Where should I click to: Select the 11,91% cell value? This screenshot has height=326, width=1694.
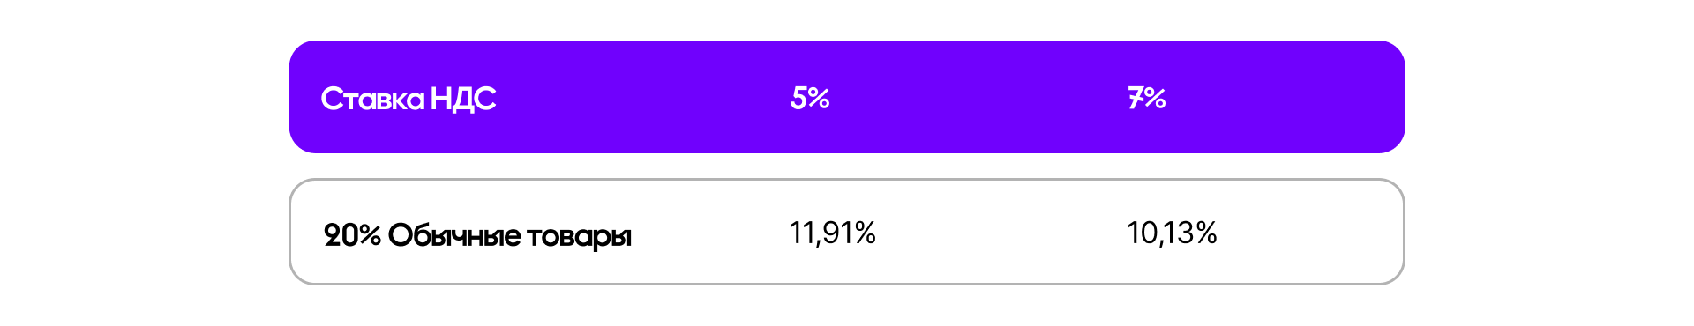coord(832,233)
